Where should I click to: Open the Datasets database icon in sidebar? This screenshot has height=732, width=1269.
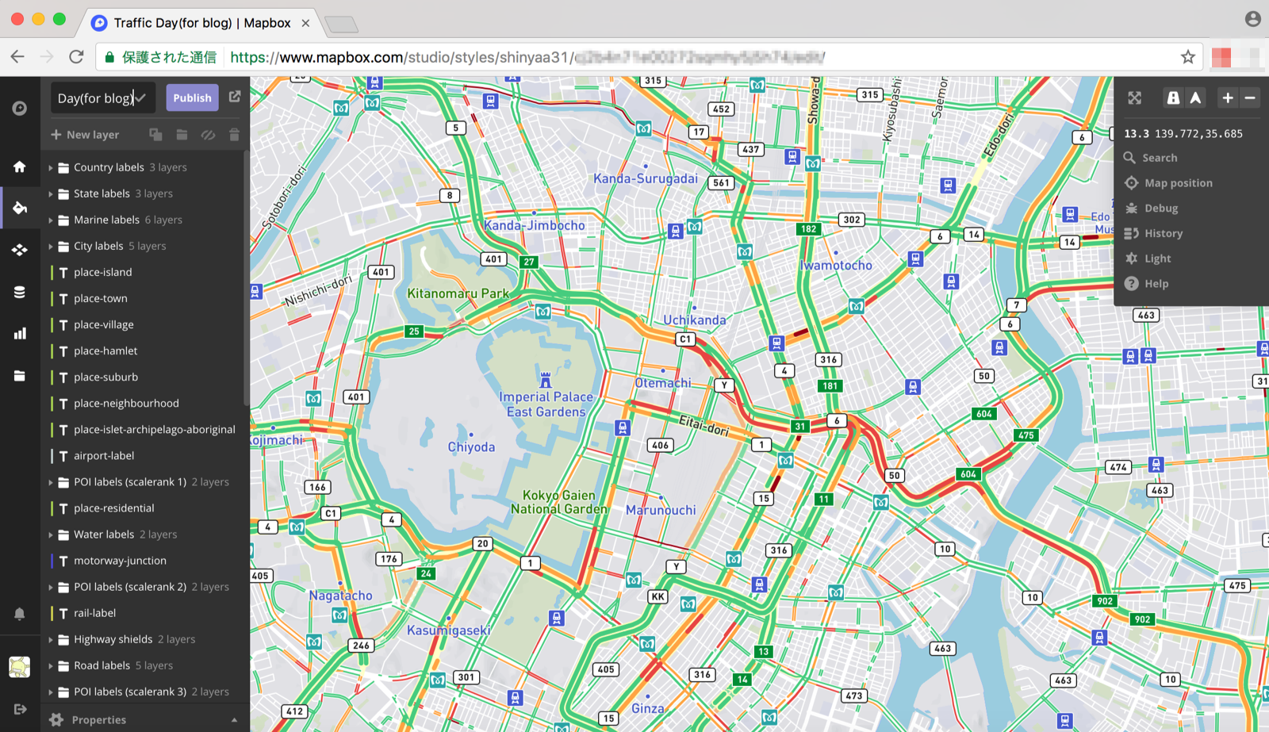pyautogui.click(x=20, y=292)
